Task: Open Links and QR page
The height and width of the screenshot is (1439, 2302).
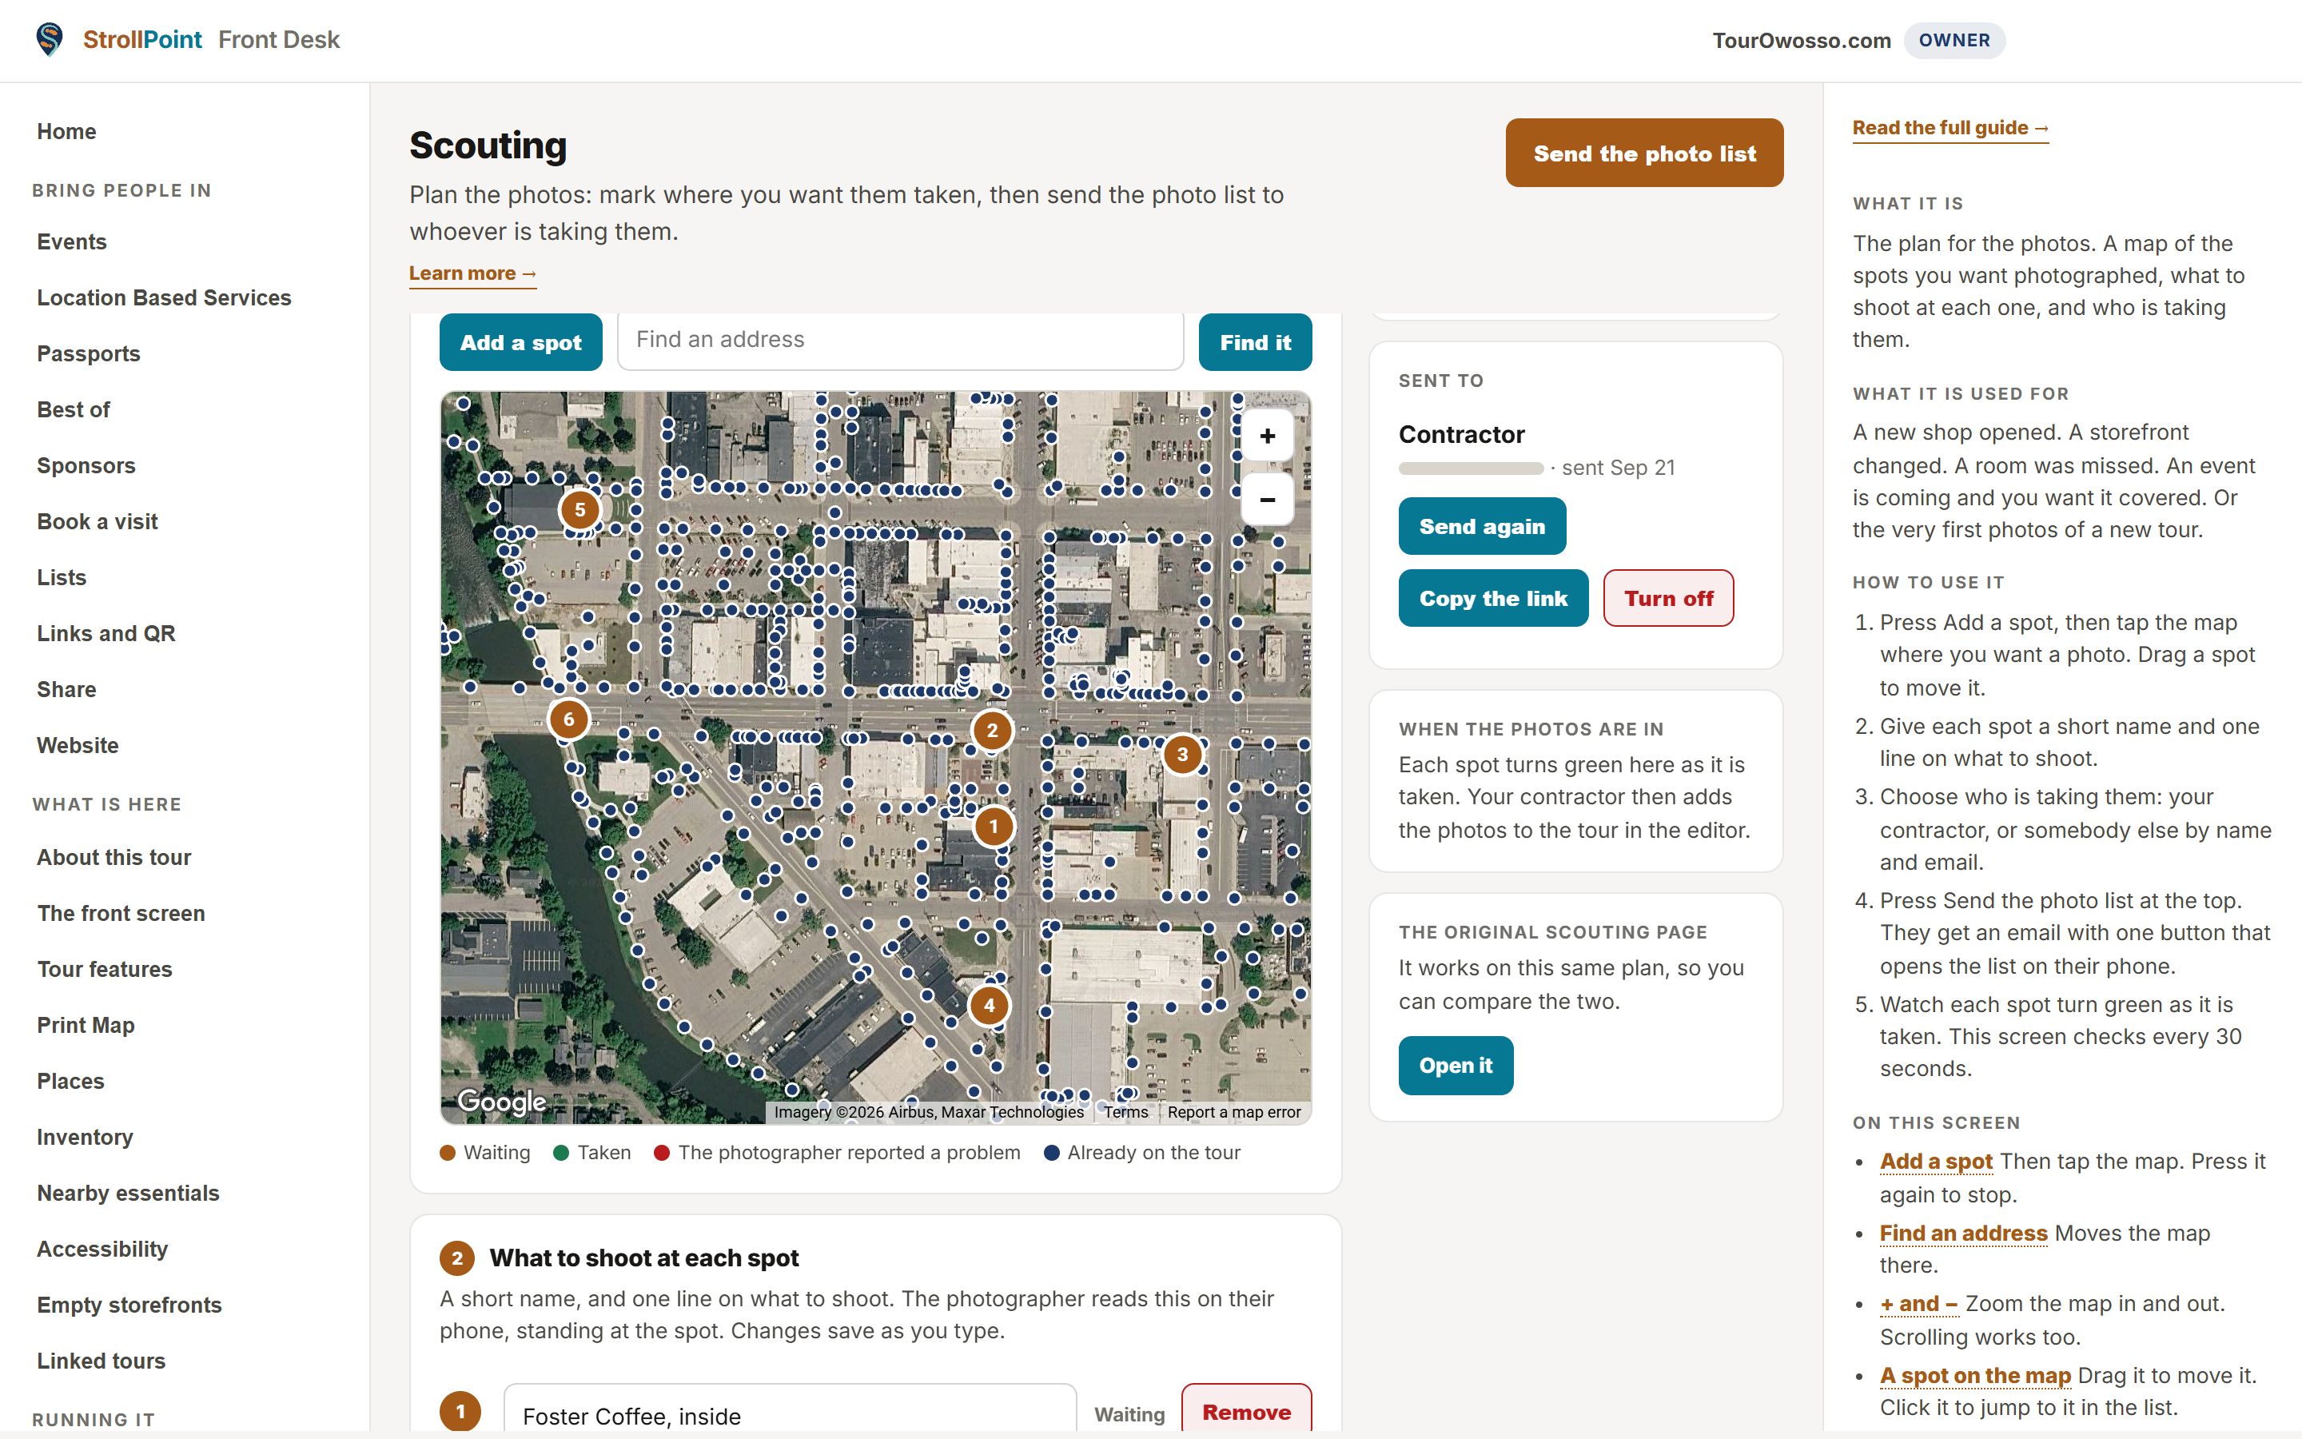Action: (x=106, y=634)
